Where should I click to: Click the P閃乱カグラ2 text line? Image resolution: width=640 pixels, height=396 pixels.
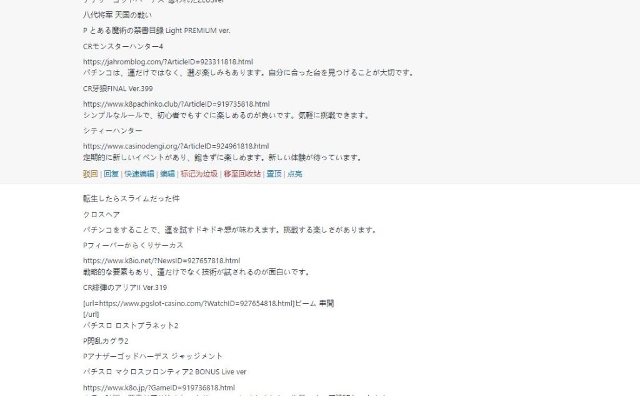[x=106, y=341]
